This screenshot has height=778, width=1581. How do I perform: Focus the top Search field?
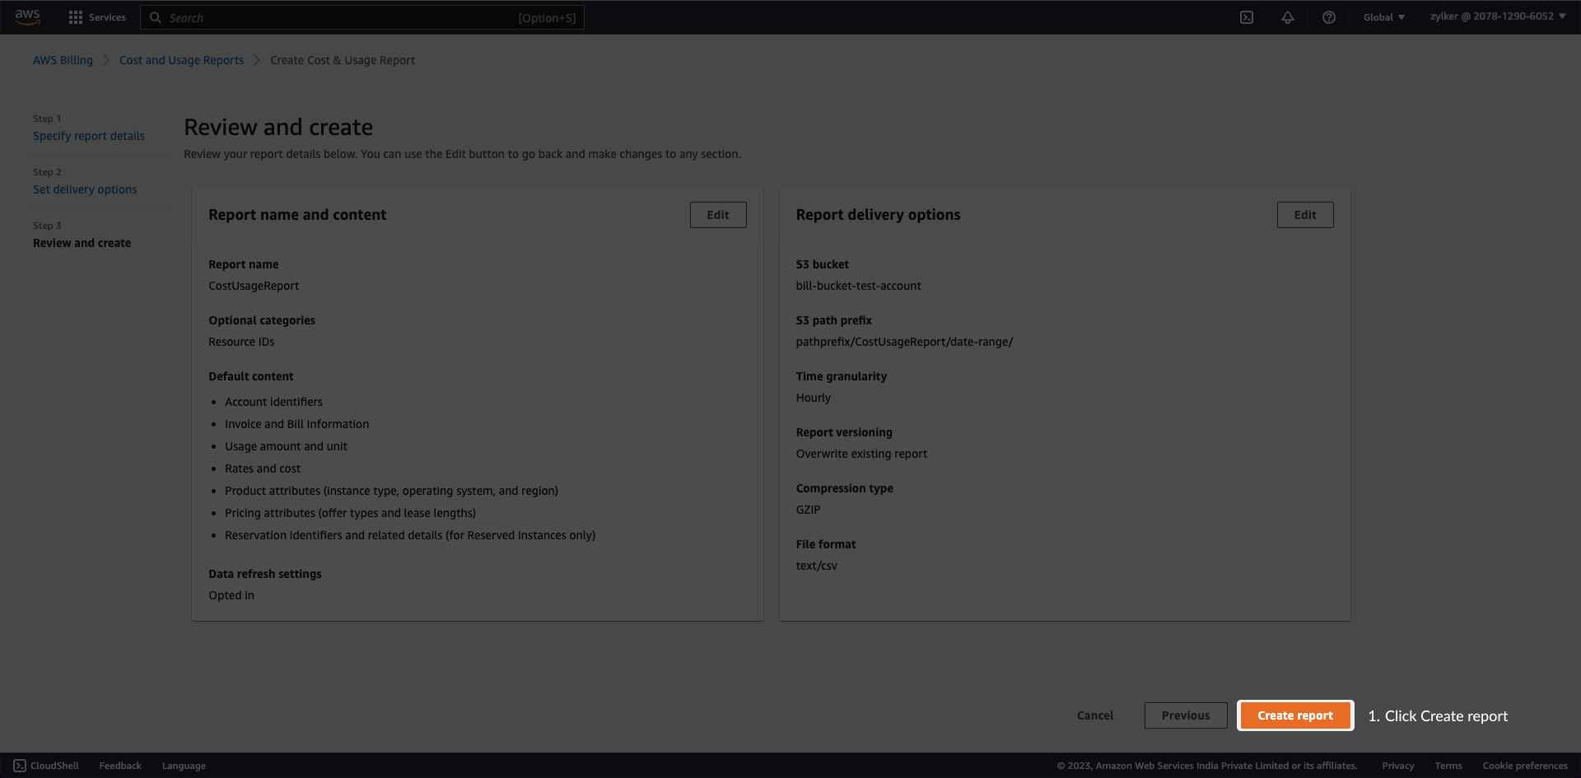pyautogui.click(x=362, y=17)
